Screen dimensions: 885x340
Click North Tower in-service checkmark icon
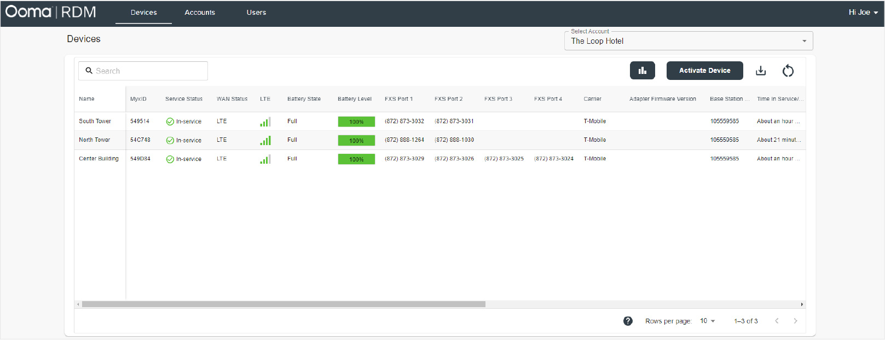[x=170, y=140]
